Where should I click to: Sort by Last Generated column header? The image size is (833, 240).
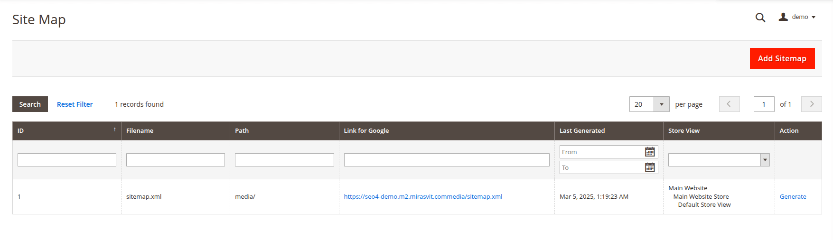coord(608,130)
